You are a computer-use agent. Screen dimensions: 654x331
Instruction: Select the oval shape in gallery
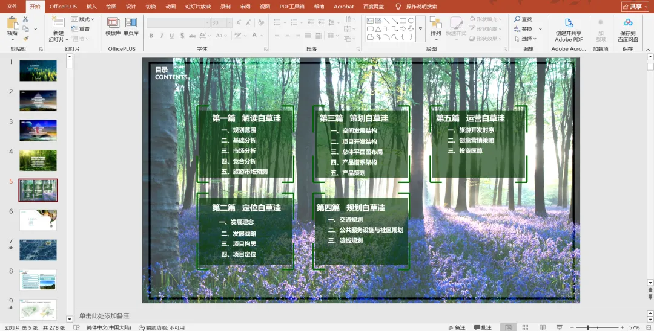(x=411, y=21)
